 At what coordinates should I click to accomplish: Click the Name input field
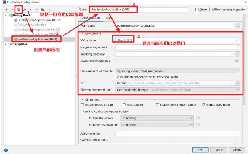point(138,10)
